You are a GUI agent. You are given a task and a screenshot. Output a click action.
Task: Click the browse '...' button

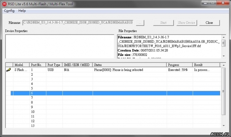click(140, 23)
